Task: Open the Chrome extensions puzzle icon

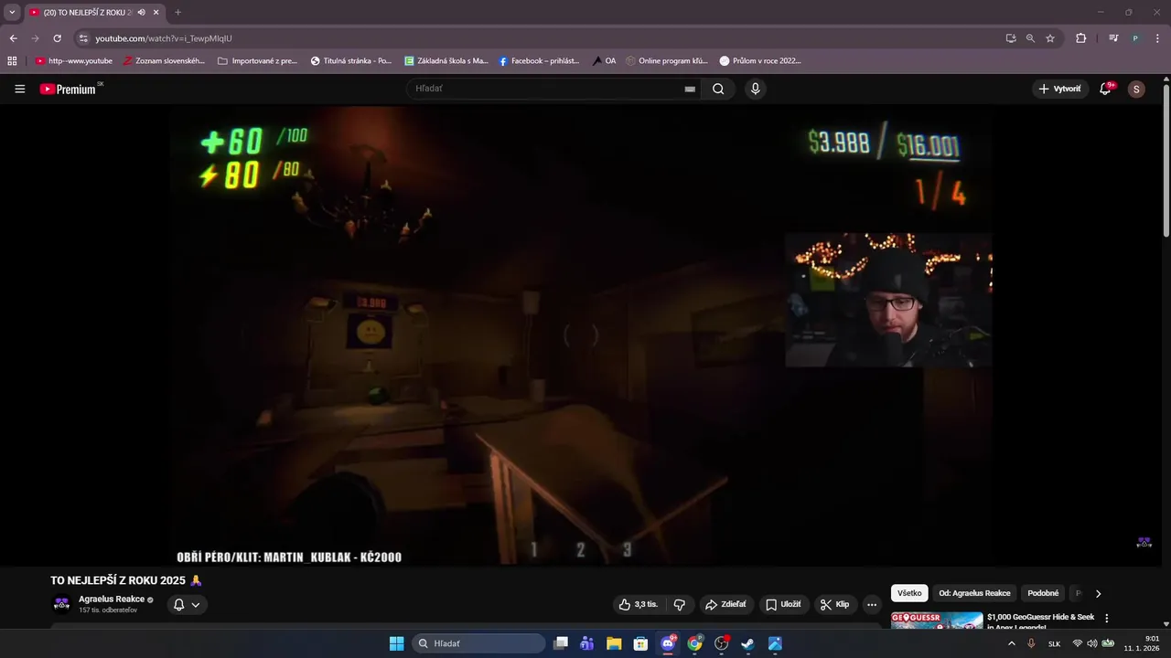Action: 1080,38
